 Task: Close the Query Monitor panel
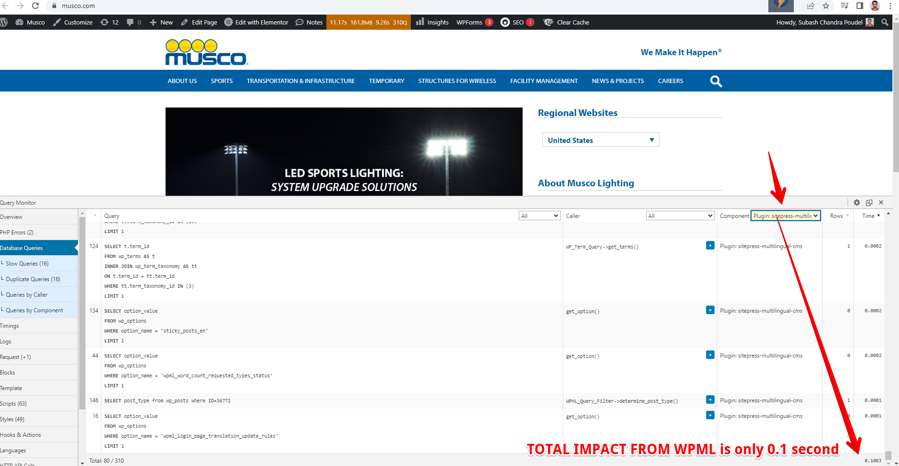[881, 202]
